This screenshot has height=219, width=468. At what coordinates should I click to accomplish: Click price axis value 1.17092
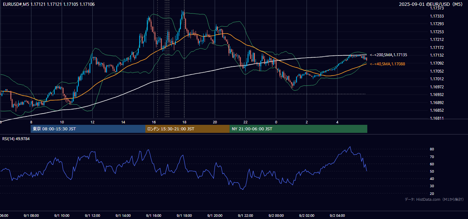[x=437, y=63]
